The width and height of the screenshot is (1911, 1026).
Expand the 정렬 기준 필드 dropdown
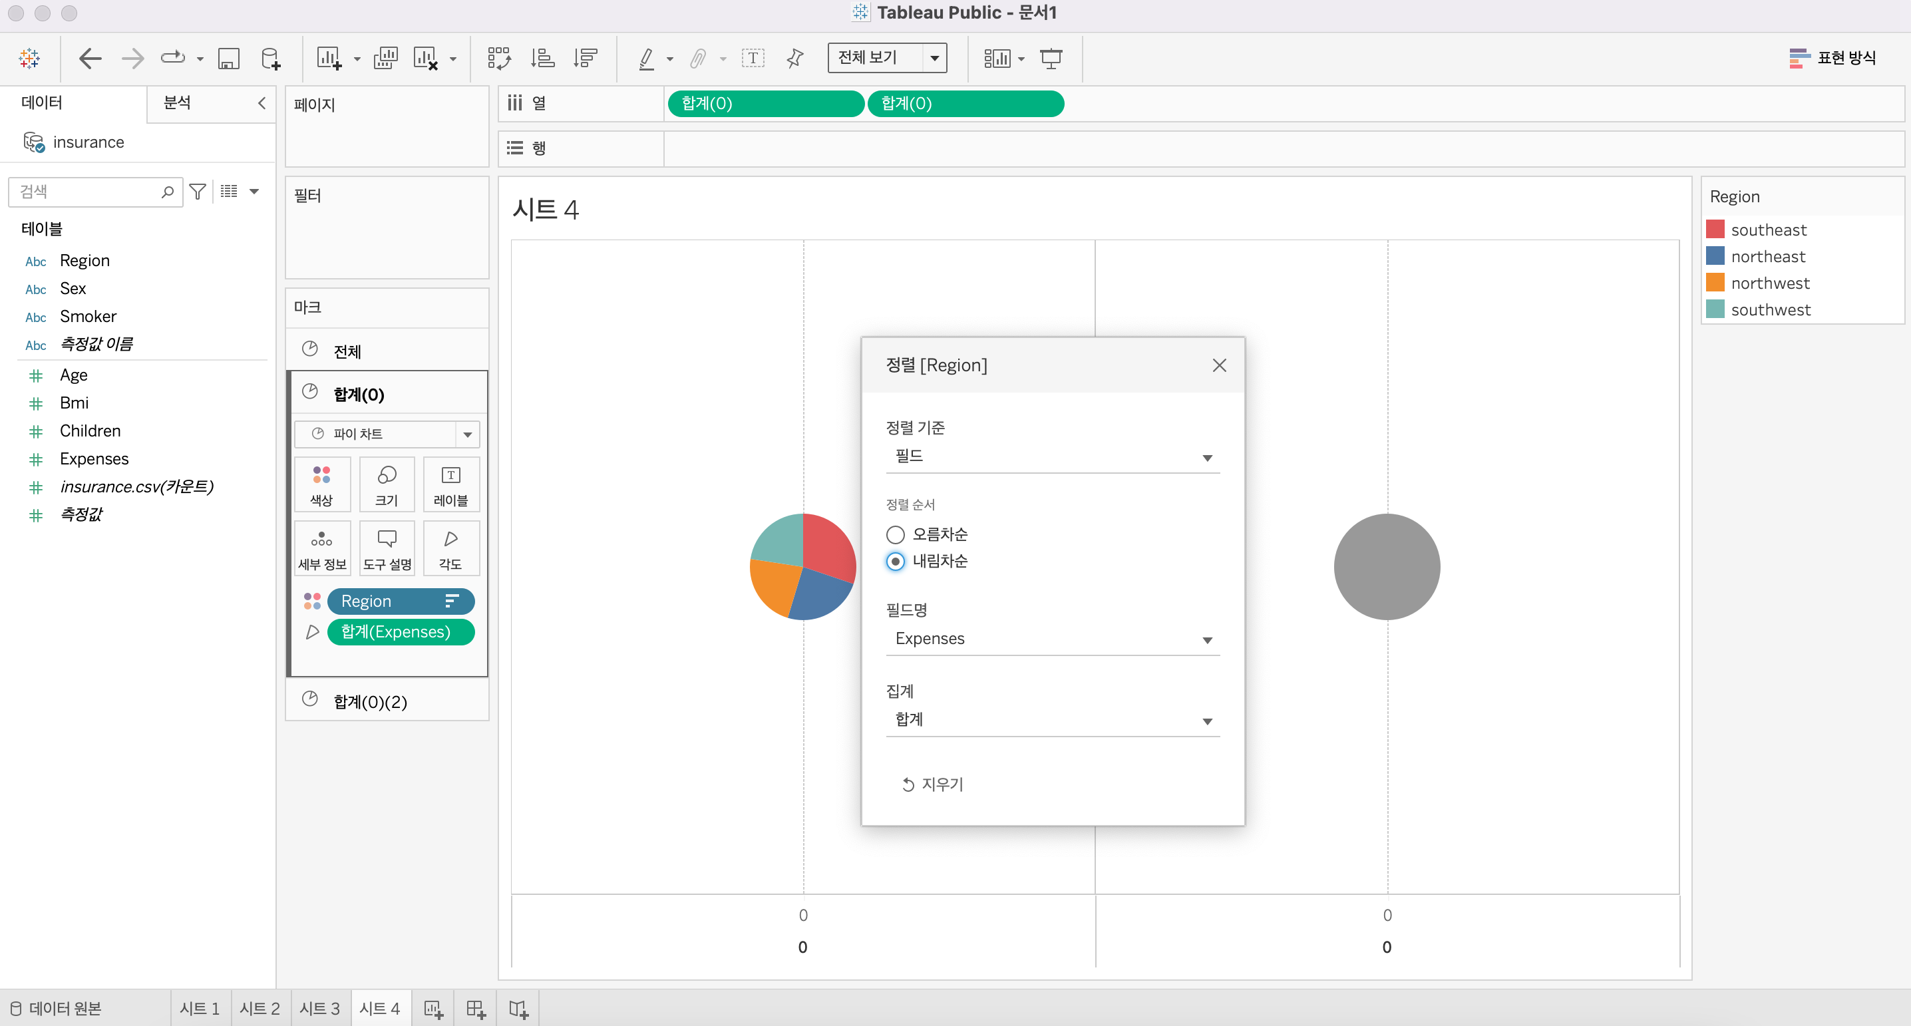coord(1051,456)
